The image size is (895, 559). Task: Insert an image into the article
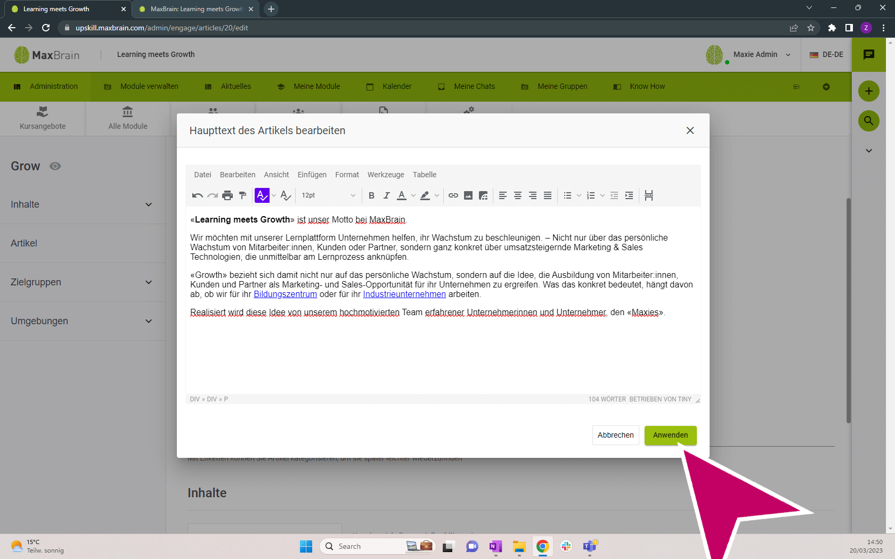click(468, 195)
